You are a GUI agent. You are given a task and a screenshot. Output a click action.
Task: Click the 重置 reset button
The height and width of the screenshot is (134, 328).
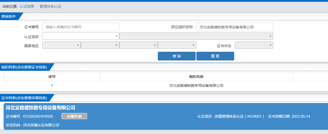[215, 56]
